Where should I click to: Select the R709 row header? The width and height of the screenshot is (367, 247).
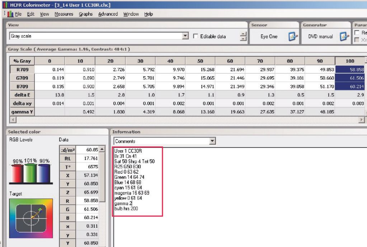[22, 69]
